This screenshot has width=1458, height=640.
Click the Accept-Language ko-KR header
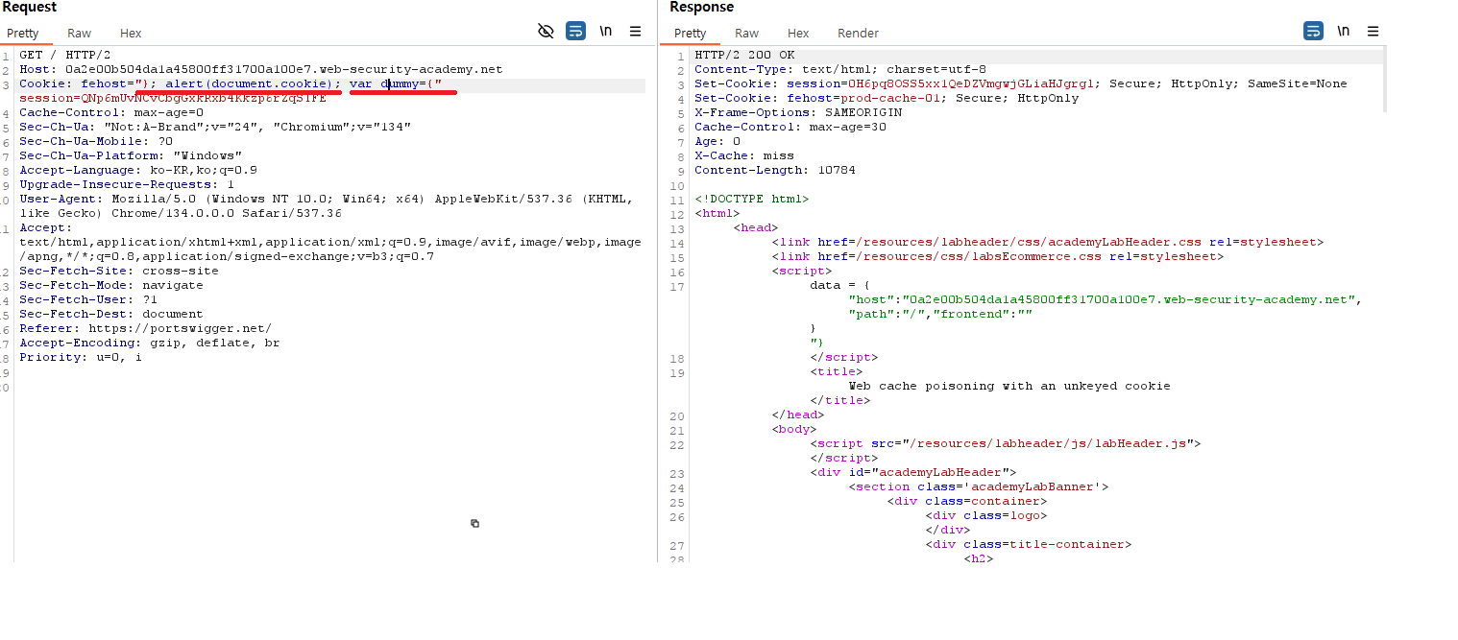pyautogui.click(x=138, y=170)
